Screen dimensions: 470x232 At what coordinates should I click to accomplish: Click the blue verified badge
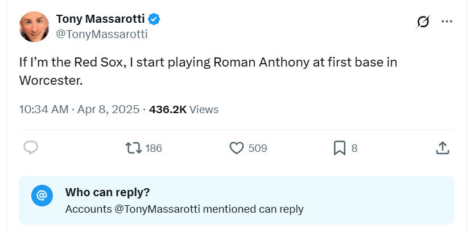pyautogui.click(x=154, y=19)
